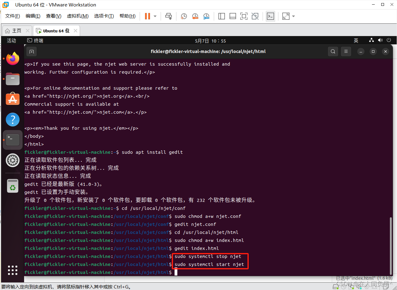The height and width of the screenshot is (290, 397).
Task: Click the njet.org href line in the terminal
Action: pyautogui.click(x=87, y=96)
